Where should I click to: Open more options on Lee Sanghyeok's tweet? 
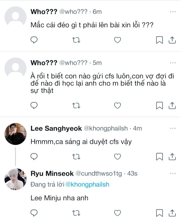tap(173, 128)
